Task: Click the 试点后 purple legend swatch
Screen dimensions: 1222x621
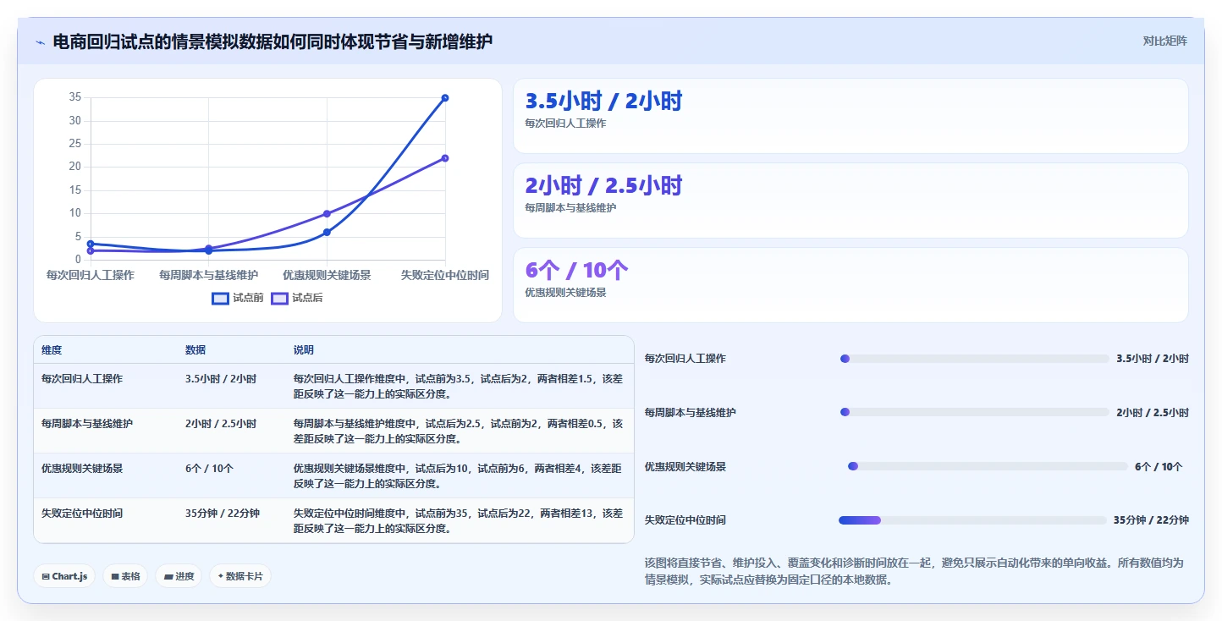Action: [x=279, y=298]
